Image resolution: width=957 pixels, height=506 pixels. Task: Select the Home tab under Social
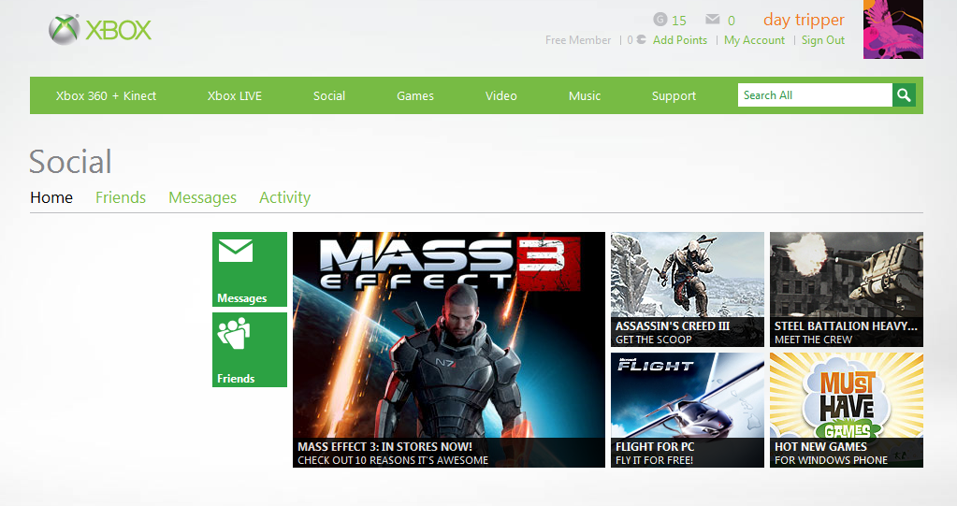click(51, 197)
